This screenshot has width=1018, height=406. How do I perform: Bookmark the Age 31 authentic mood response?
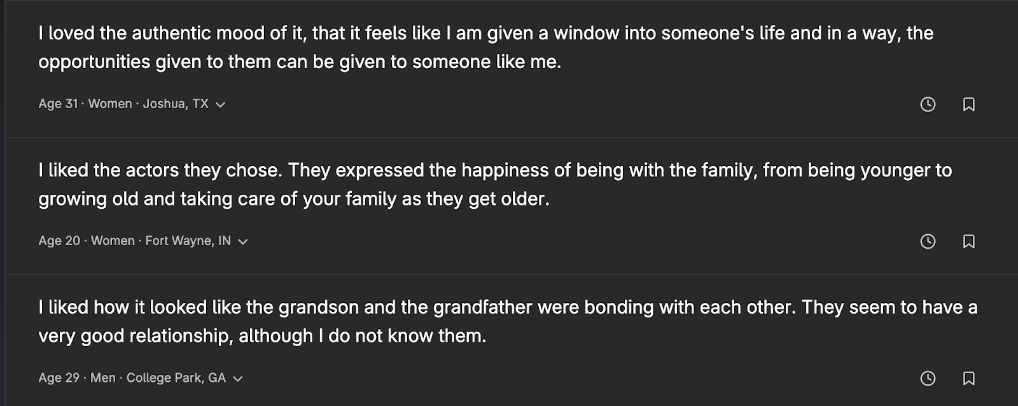(x=968, y=104)
